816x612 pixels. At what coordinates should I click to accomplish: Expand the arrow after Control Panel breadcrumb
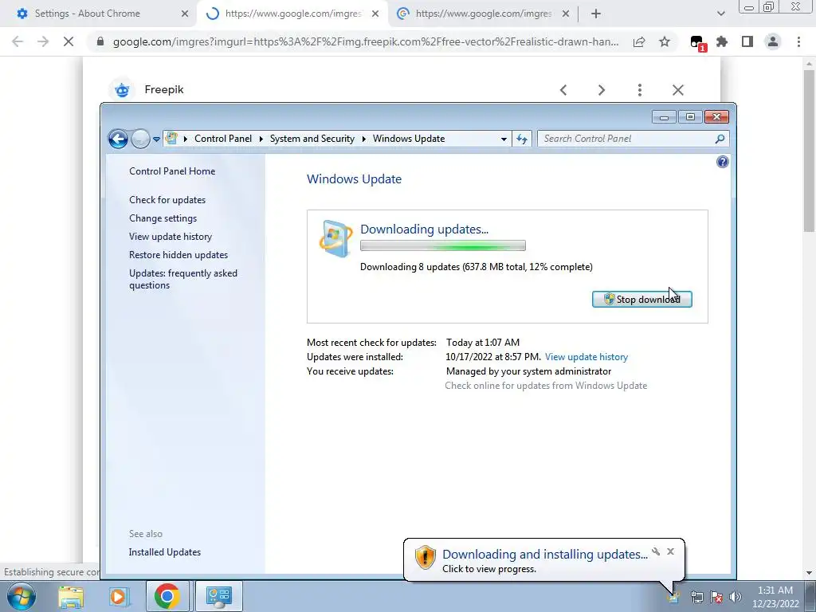tap(261, 139)
